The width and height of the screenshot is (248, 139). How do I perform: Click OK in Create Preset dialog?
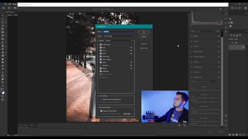(144, 32)
